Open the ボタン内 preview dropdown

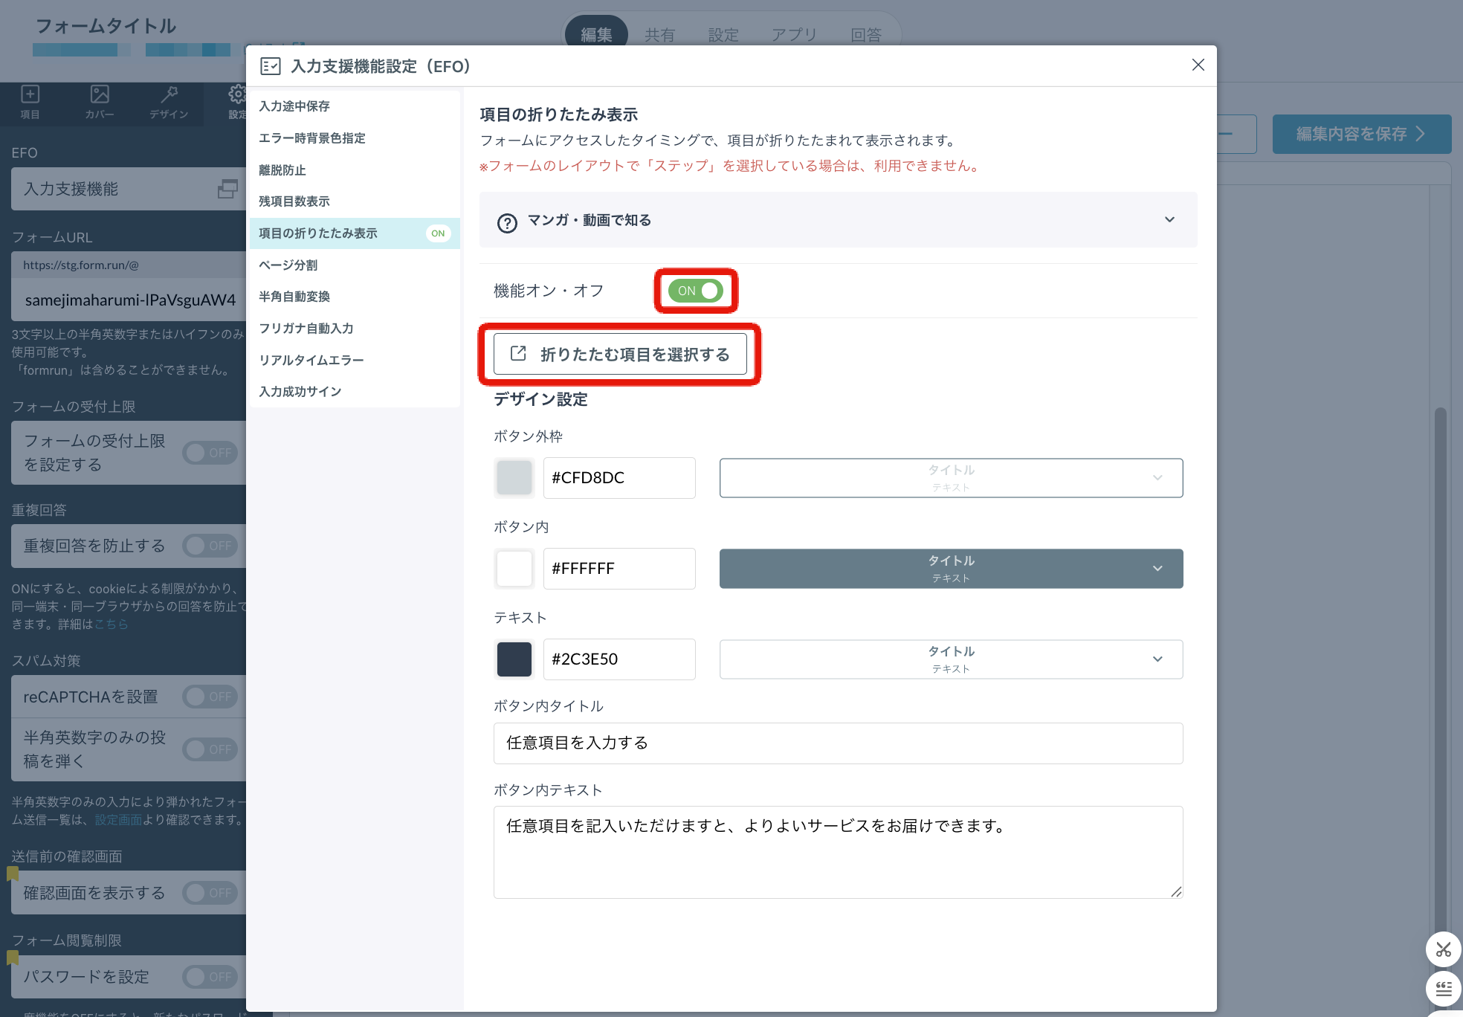tap(951, 569)
